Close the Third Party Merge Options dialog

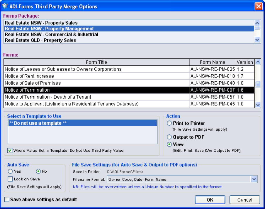click(259, 6)
